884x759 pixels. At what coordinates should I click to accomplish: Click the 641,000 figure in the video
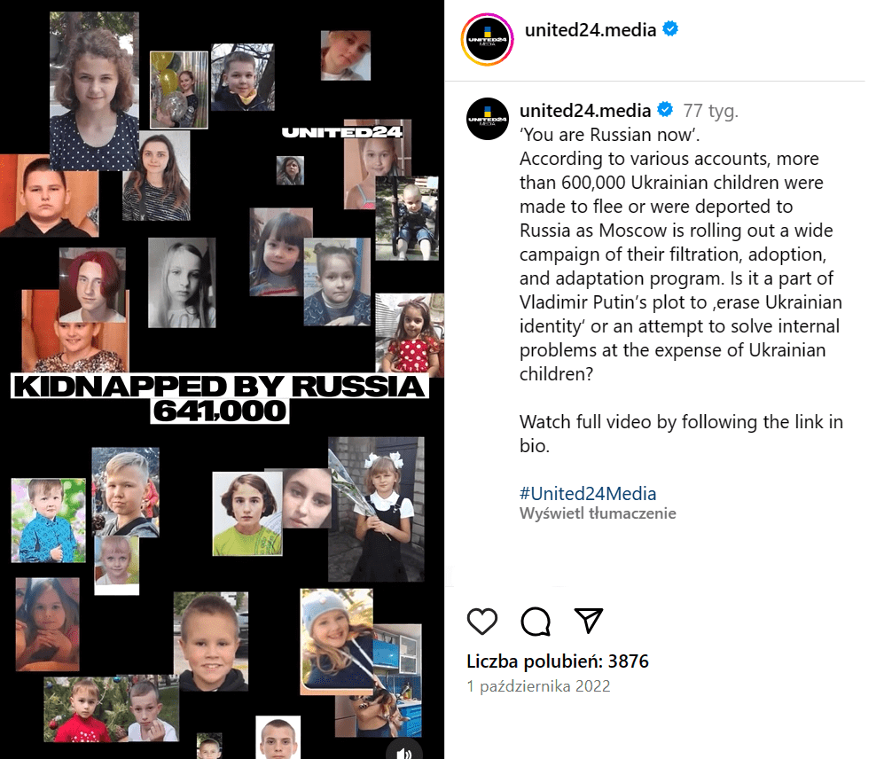(220, 411)
